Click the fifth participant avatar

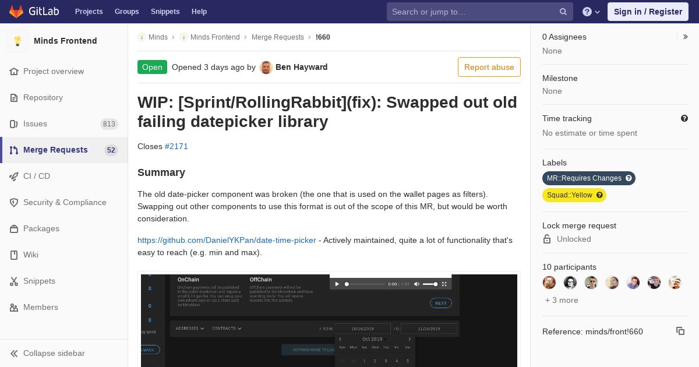pyautogui.click(x=633, y=283)
